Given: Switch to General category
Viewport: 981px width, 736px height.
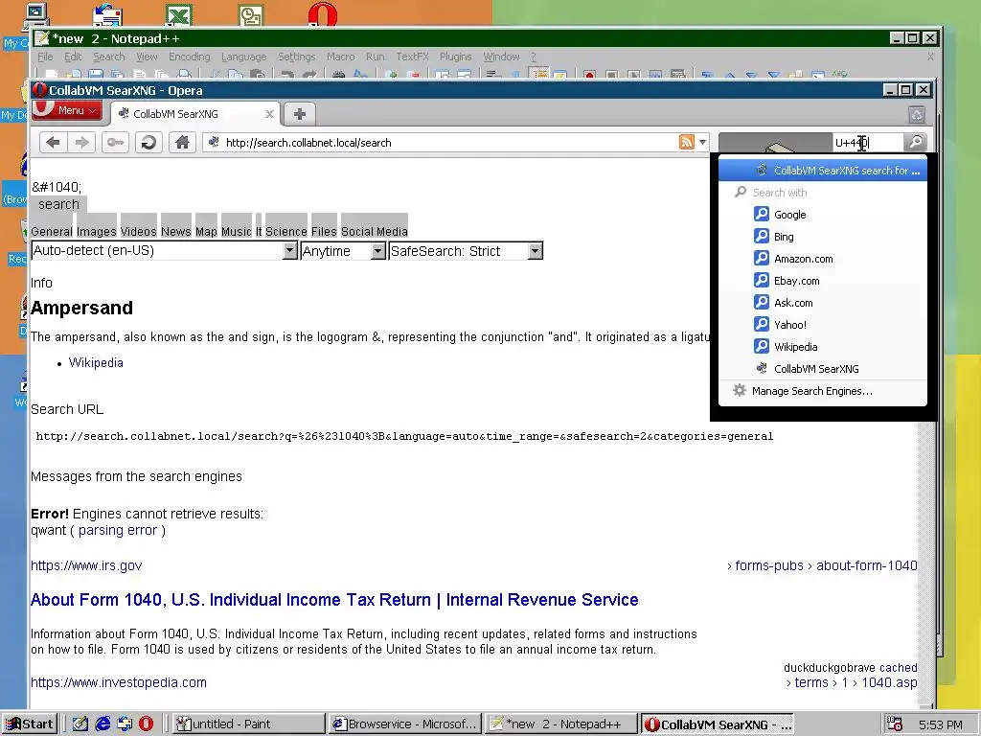Looking at the screenshot, I should point(52,232).
